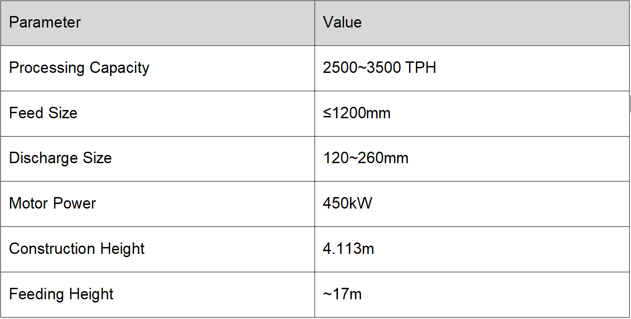Click the word Size in Discharge Size
631x319 pixels.
tap(97, 159)
